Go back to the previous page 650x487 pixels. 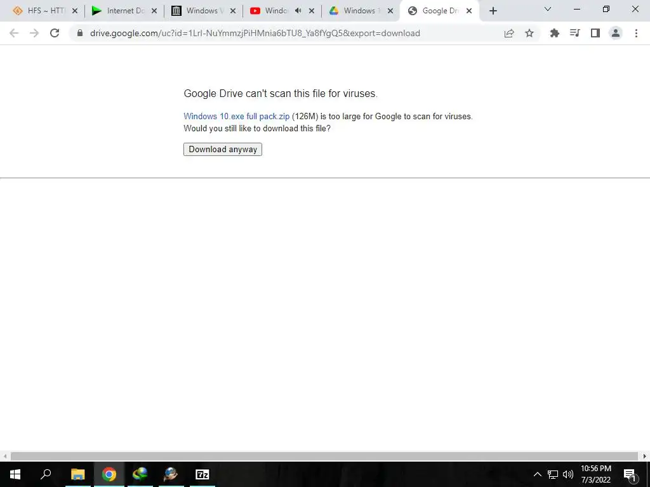coord(14,33)
